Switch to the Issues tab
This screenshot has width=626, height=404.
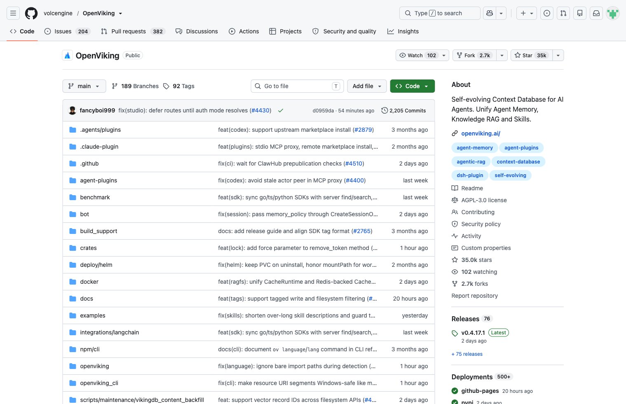pyautogui.click(x=67, y=31)
